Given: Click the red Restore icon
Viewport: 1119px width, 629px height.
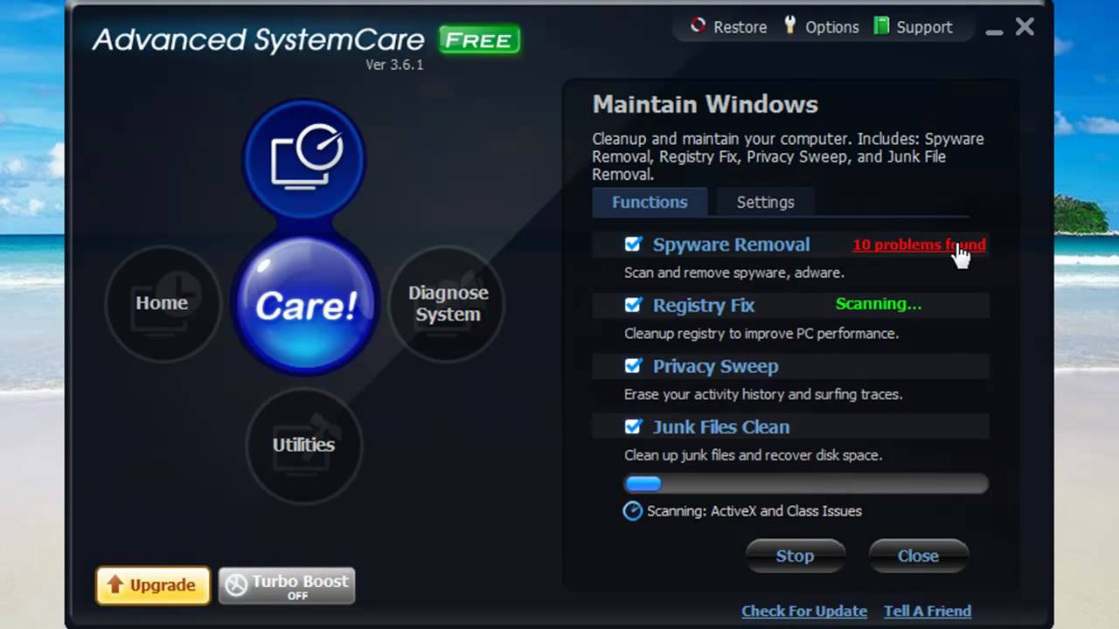Looking at the screenshot, I should click(698, 26).
